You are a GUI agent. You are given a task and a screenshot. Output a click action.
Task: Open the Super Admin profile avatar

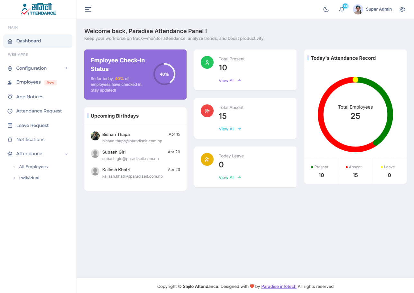[358, 9]
